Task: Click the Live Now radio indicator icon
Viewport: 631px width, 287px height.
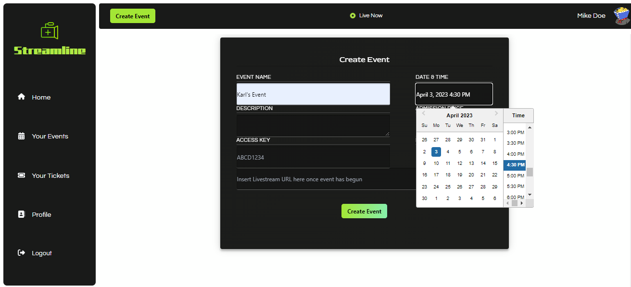Action: pyautogui.click(x=353, y=15)
